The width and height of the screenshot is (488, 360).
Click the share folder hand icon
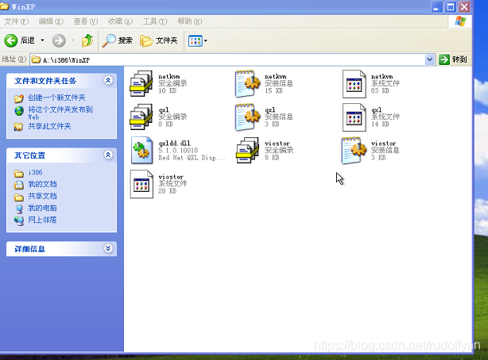tap(18, 127)
